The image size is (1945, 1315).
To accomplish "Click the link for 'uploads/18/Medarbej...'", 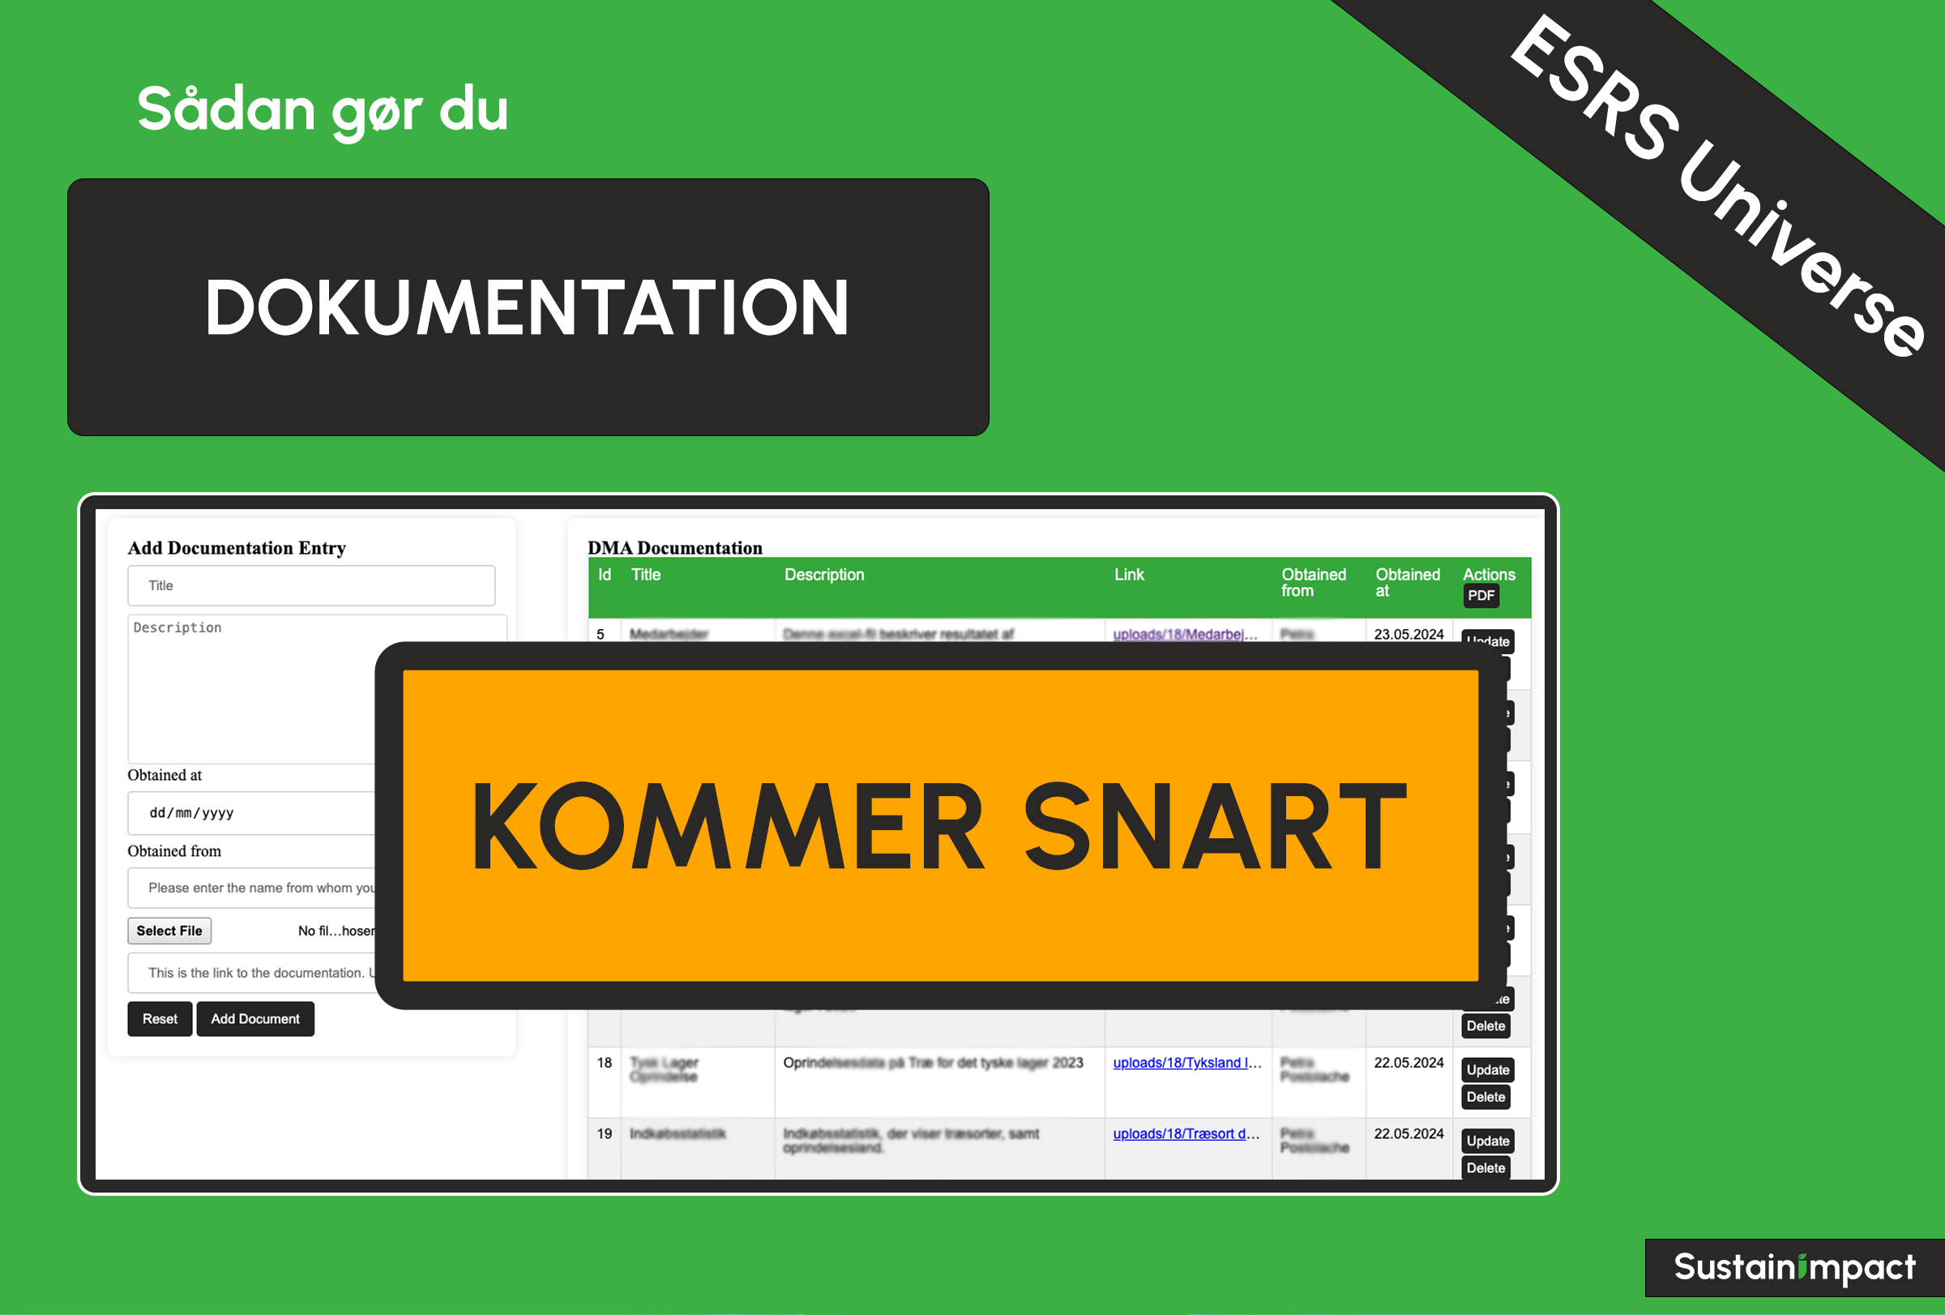I will (1173, 634).
